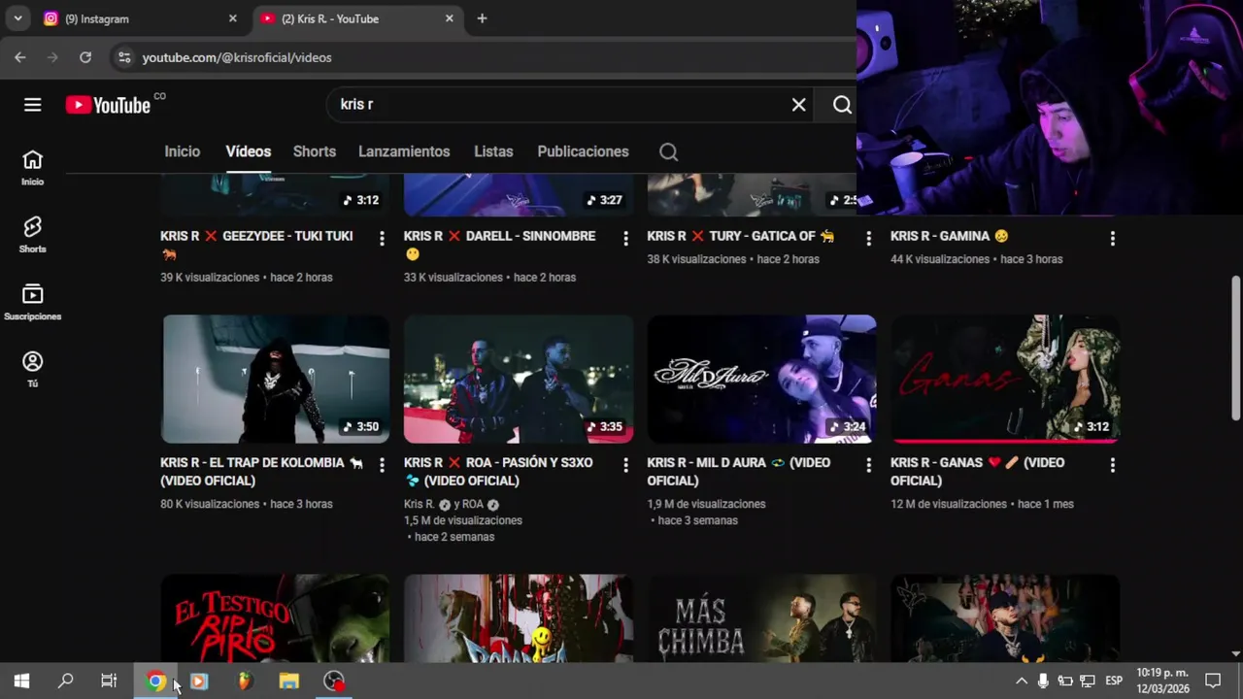
Task: Open MIL D AURA video title
Action: tap(738, 472)
